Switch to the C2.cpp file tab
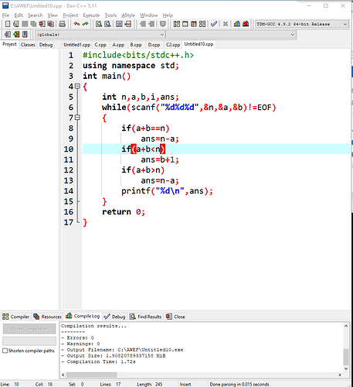 click(173, 45)
